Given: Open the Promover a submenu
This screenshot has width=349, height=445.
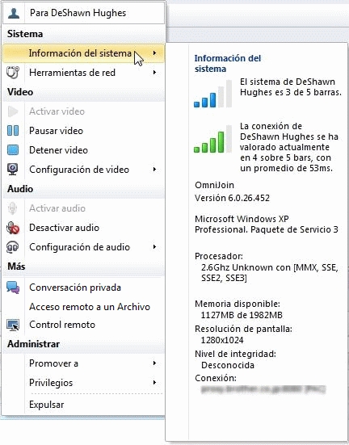Looking at the screenshot, I should [83, 363].
